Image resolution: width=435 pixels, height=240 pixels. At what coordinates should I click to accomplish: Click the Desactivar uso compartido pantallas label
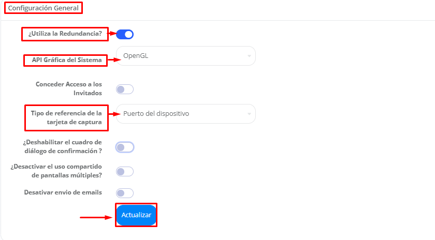click(56, 171)
